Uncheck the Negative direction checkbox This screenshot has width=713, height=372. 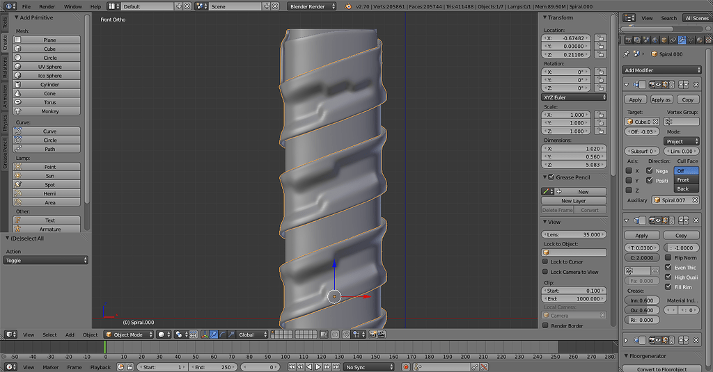tap(650, 171)
